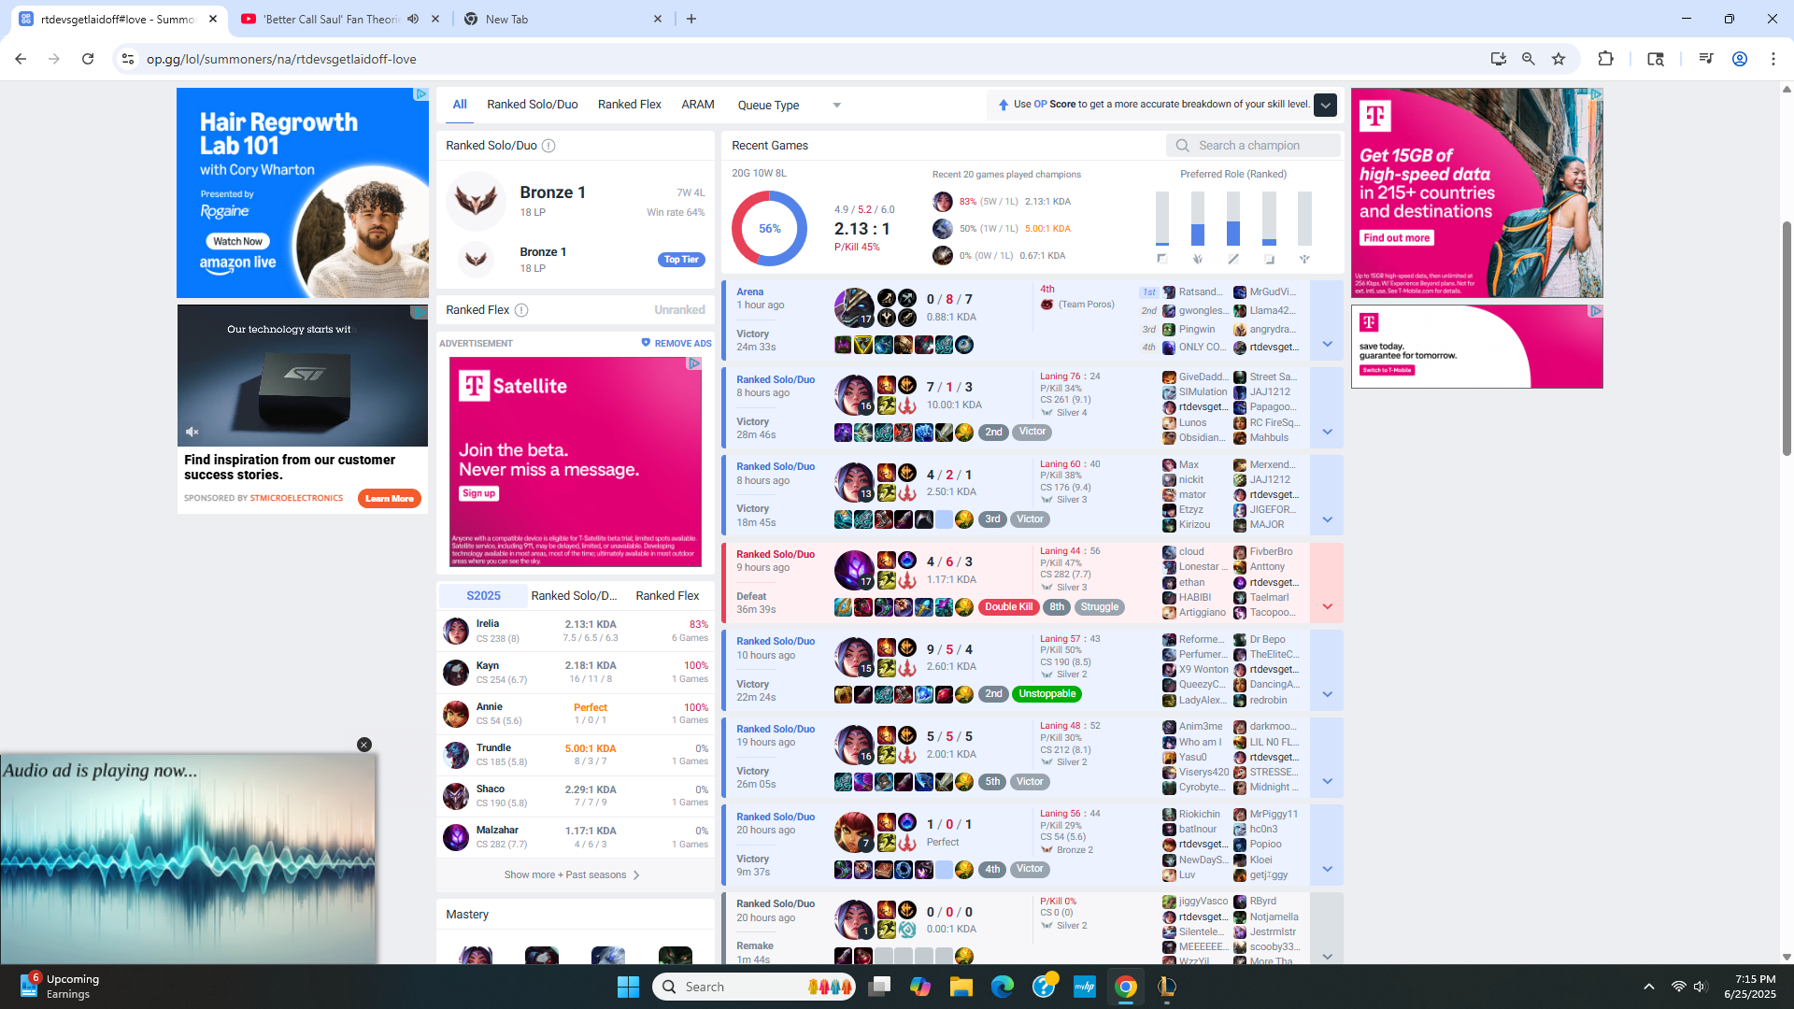Click the Arena game champion portrait

[x=853, y=306]
